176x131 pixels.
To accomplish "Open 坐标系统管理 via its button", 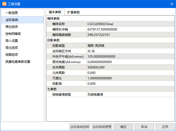I will pyautogui.click(x=102, y=127).
